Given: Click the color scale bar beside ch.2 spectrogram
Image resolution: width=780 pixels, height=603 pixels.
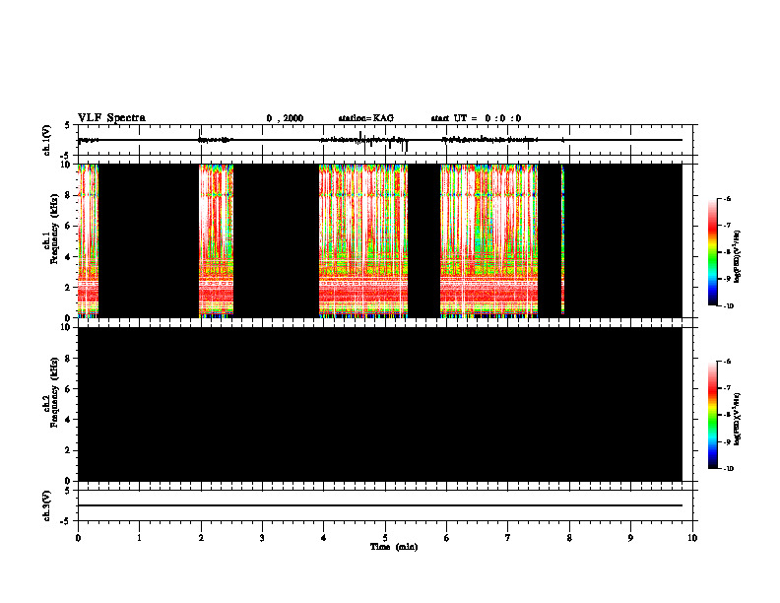Looking at the screenshot, I should (x=712, y=415).
